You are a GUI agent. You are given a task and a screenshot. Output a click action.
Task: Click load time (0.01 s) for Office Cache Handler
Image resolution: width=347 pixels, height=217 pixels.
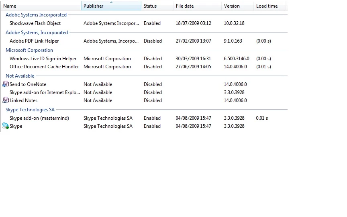pyautogui.click(x=263, y=67)
